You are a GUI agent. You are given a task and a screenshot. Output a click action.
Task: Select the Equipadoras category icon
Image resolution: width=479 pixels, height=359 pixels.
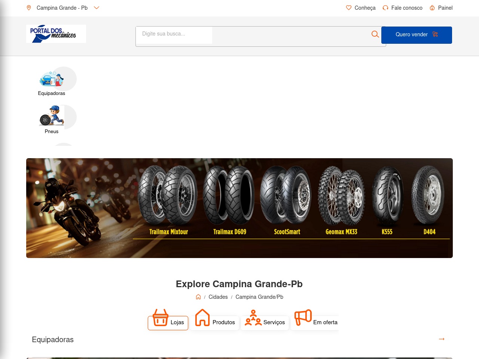(52, 79)
